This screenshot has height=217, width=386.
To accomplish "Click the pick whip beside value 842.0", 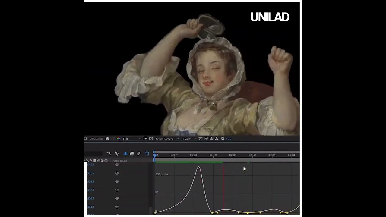I will pyautogui.click(x=117, y=190).
